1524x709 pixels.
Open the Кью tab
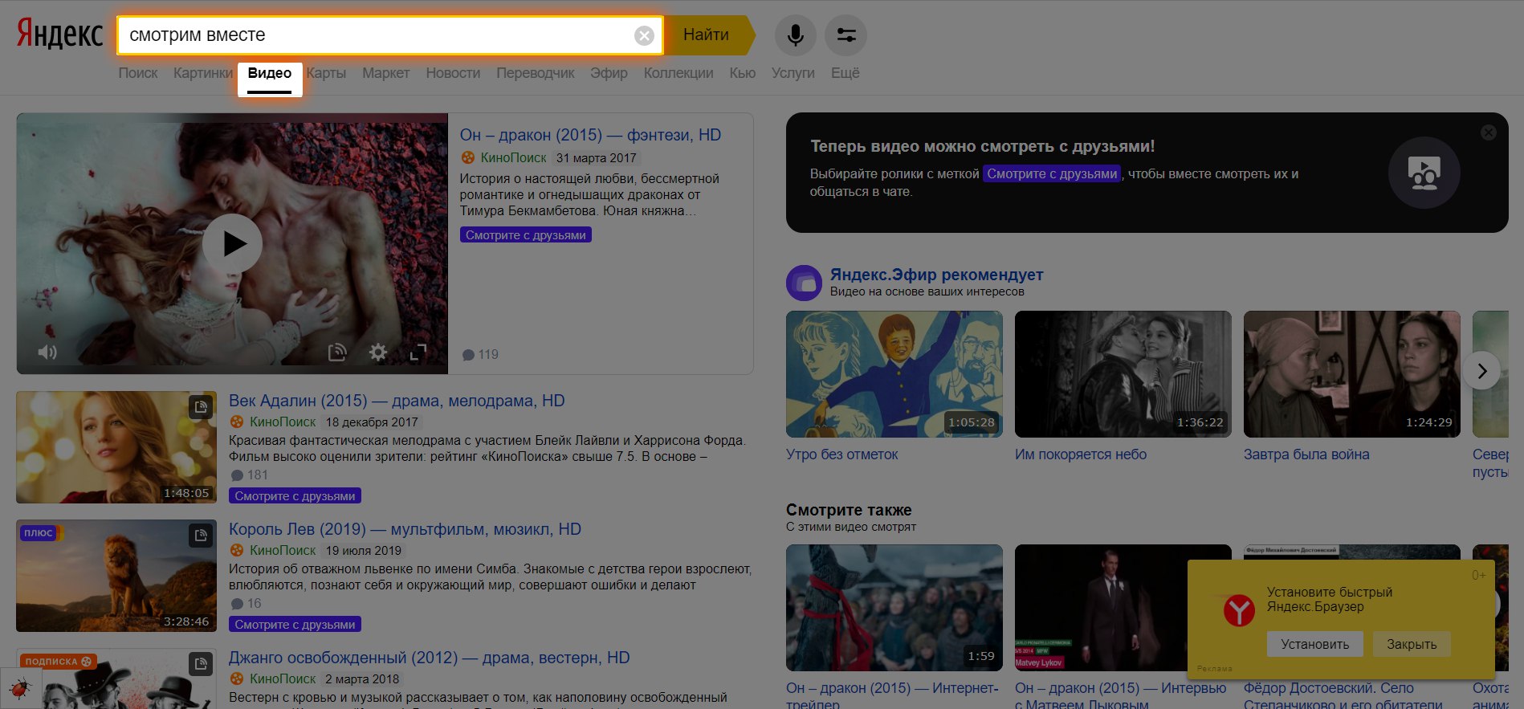tap(743, 73)
